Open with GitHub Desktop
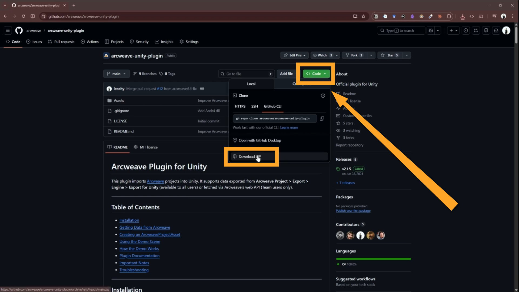 tap(257, 140)
